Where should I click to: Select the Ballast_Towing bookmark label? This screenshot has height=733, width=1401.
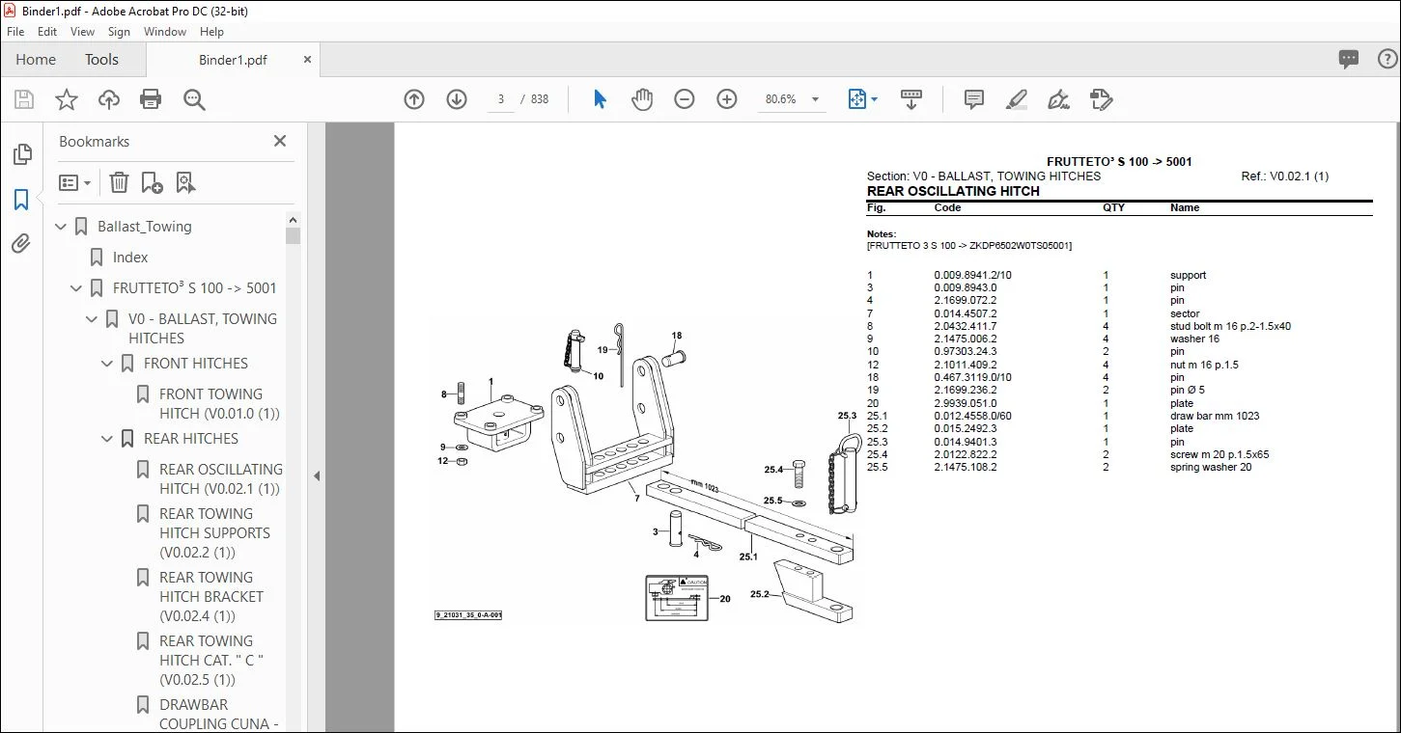pos(145,227)
